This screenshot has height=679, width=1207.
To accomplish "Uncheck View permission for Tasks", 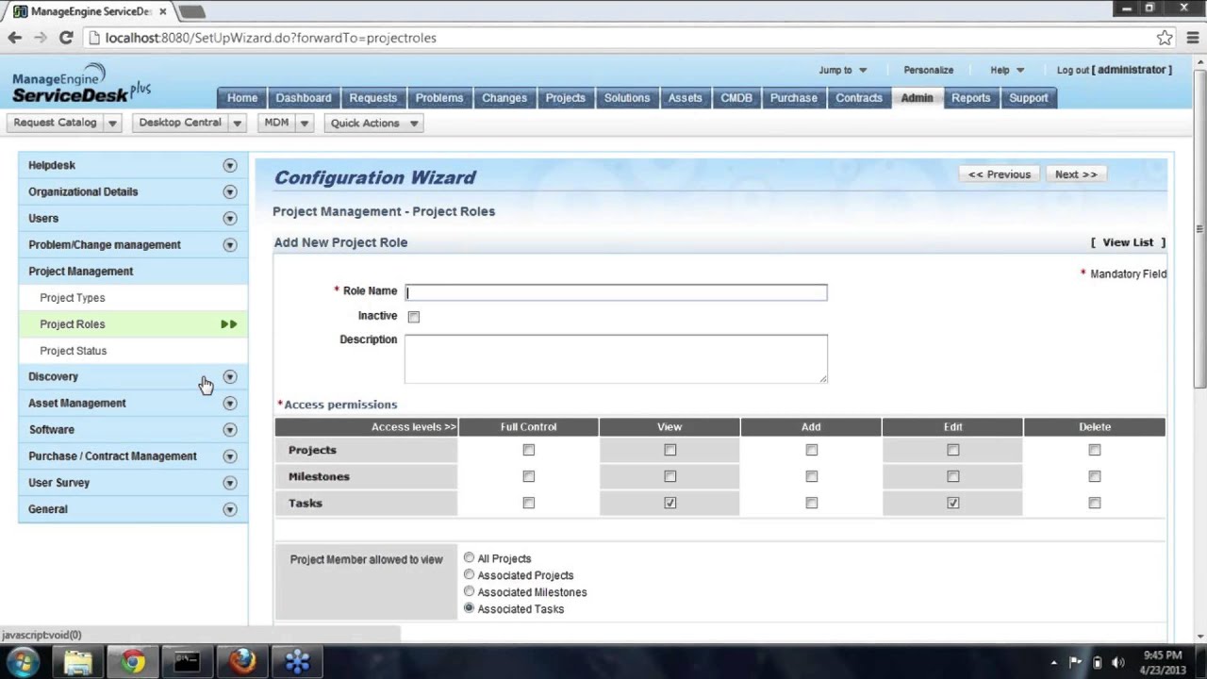I will click(670, 503).
